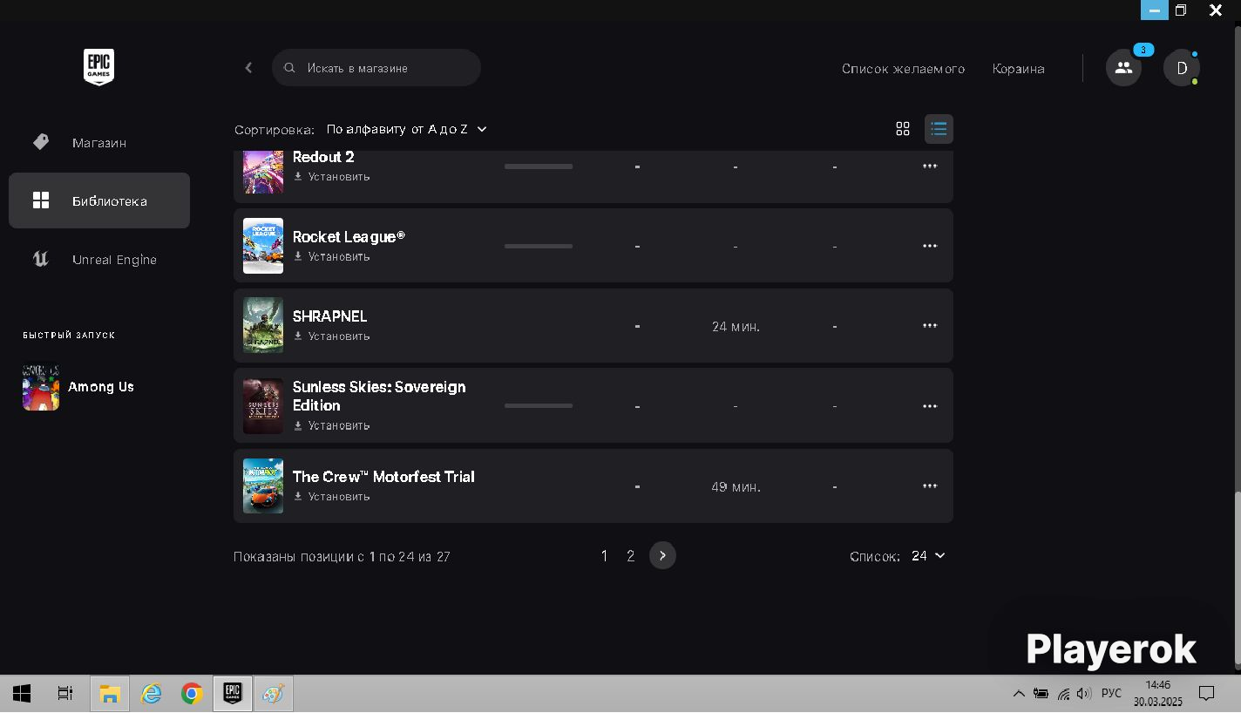The width and height of the screenshot is (1241, 713).
Task: Open File Explorer from the taskbar
Action: click(x=110, y=694)
